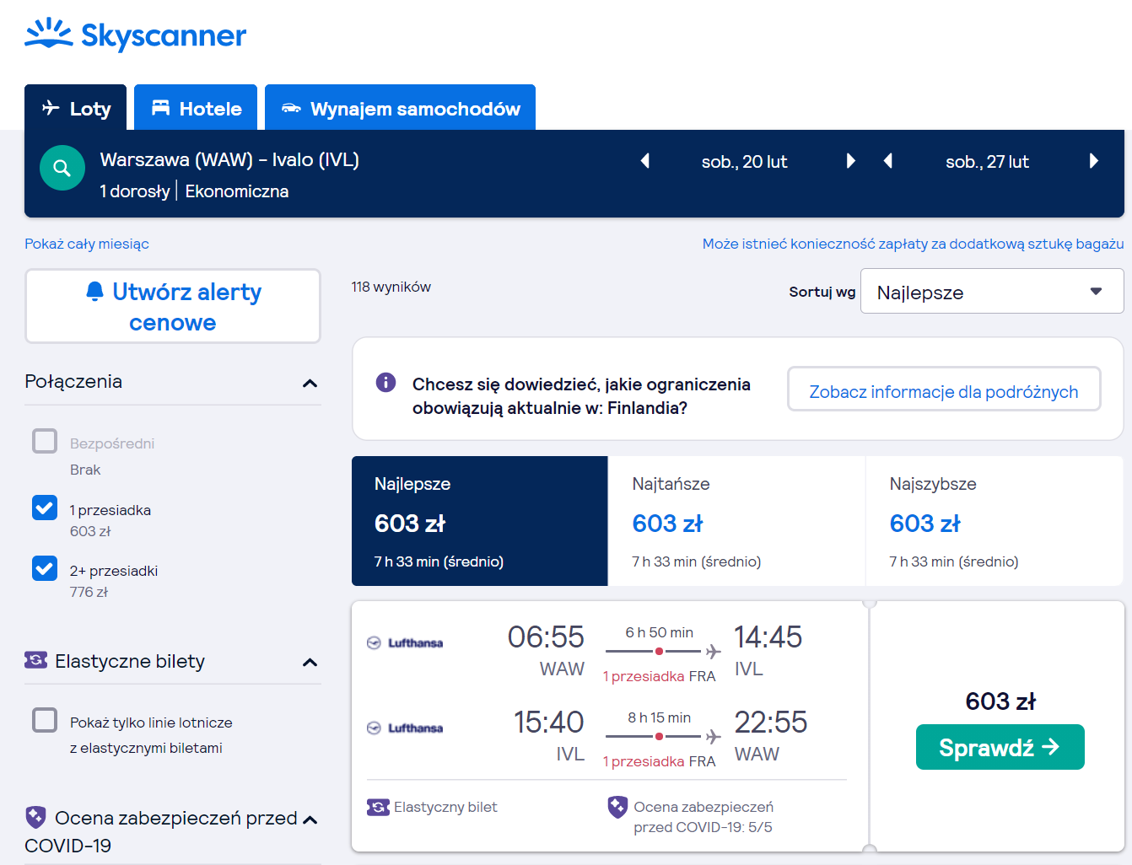Click the green search magnifier icon
The height and width of the screenshot is (865, 1132).
tap(62, 168)
